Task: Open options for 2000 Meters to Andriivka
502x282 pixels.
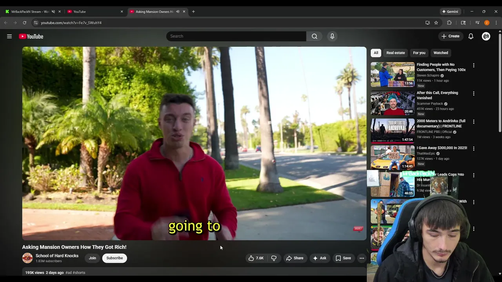Action: [x=473, y=122]
